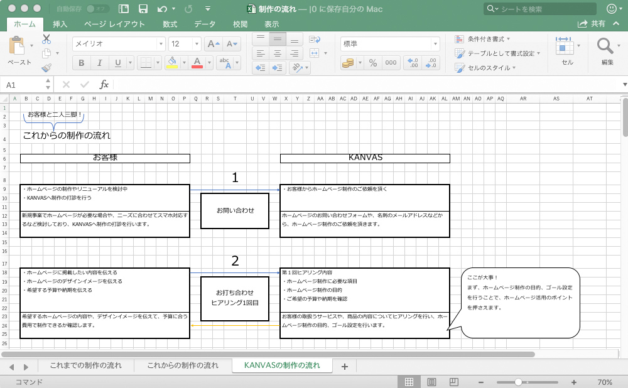Click the Save floppy disk icon
Screen dimensions: 628x388
coord(143,9)
